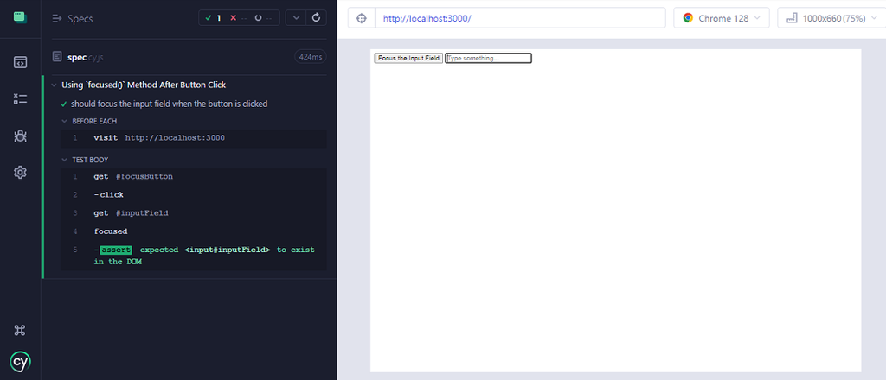Click the Cypress project logo at top left
The height and width of the screenshot is (380, 886).
(x=21, y=17)
